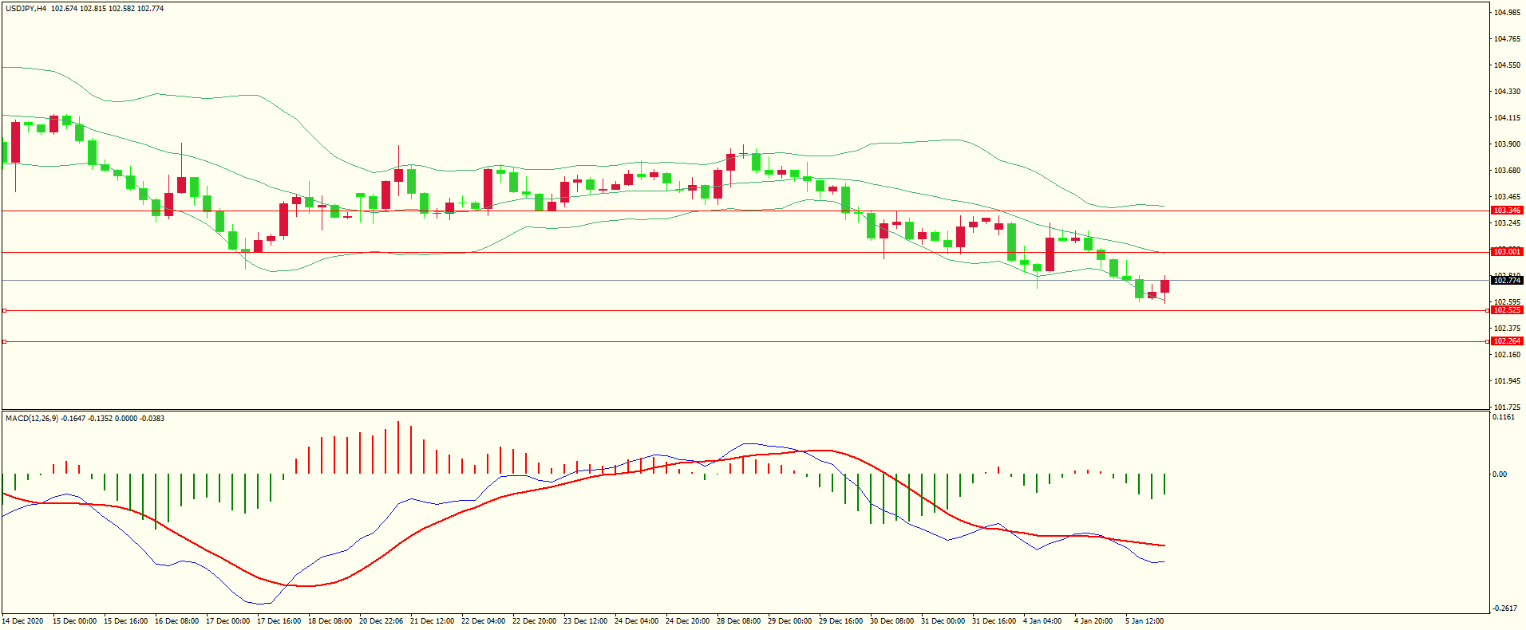Click the 29 Dec 16:00 time label
The height and width of the screenshot is (630, 1526).
840,621
